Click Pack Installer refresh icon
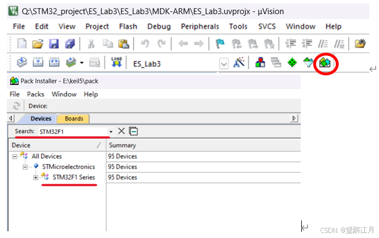 click(x=16, y=106)
